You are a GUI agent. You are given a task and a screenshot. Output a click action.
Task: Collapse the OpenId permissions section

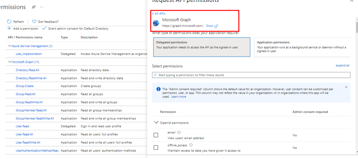point(156,123)
